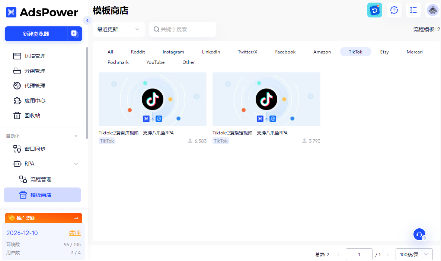
Task: Click the 环境管理 window icon
Action: click(x=17, y=56)
